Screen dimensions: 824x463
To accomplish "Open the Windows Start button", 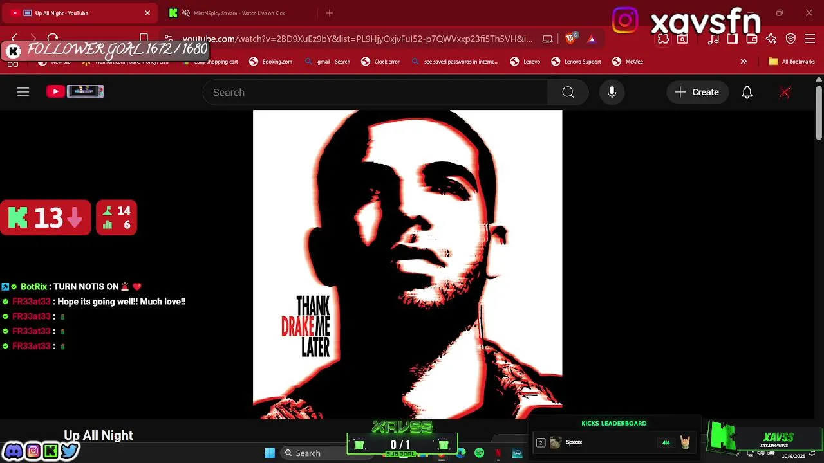I will tap(270, 453).
